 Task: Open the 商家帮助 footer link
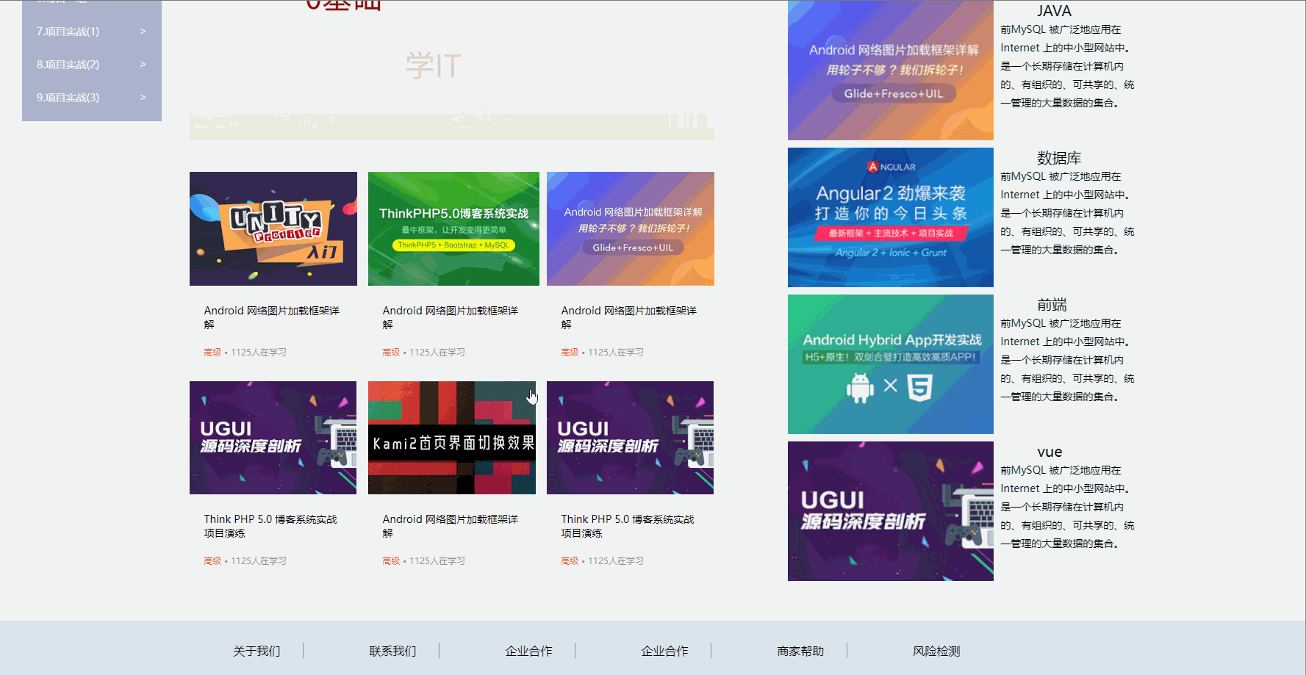pyautogui.click(x=800, y=651)
